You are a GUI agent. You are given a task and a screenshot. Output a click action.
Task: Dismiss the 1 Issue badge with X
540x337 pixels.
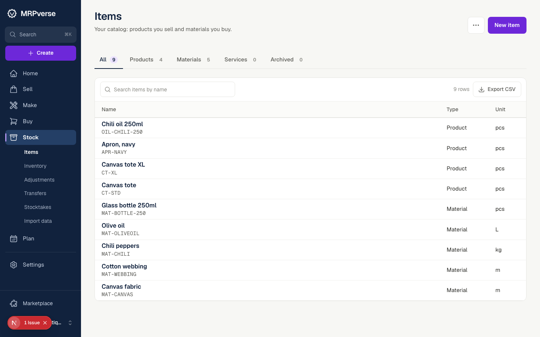[45, 323]
